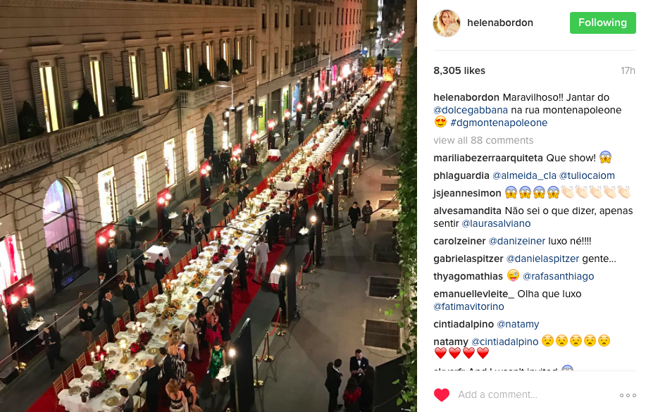Open the @rafasanthiago mention
Image resolution: width=646 pixels, height=412 pixels.
[x=558, y=277]
